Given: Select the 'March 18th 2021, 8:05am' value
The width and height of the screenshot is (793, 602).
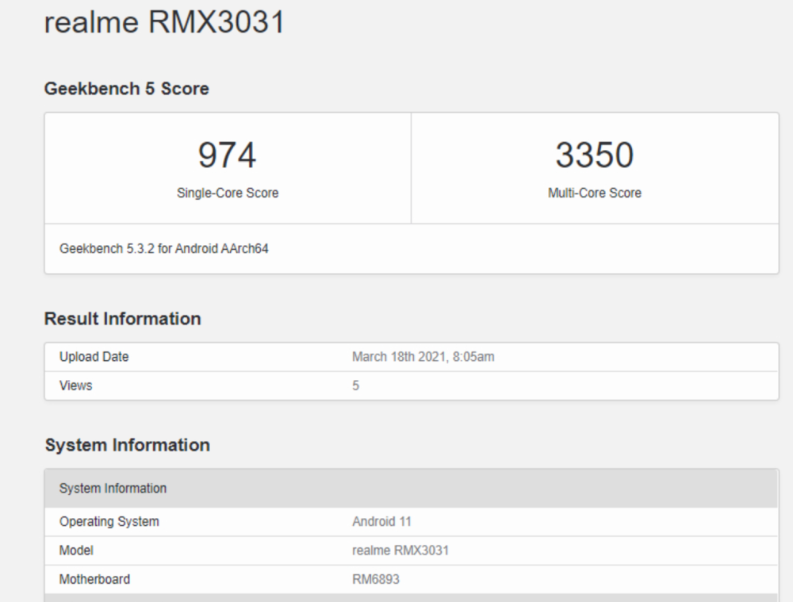Looking at the screenshot, I should point(423,357).
